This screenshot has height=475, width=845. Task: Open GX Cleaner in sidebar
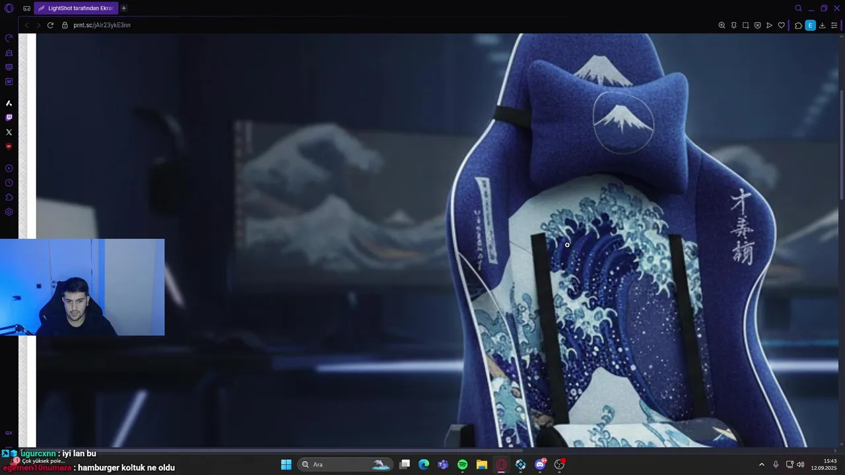(x=9, y=53)
